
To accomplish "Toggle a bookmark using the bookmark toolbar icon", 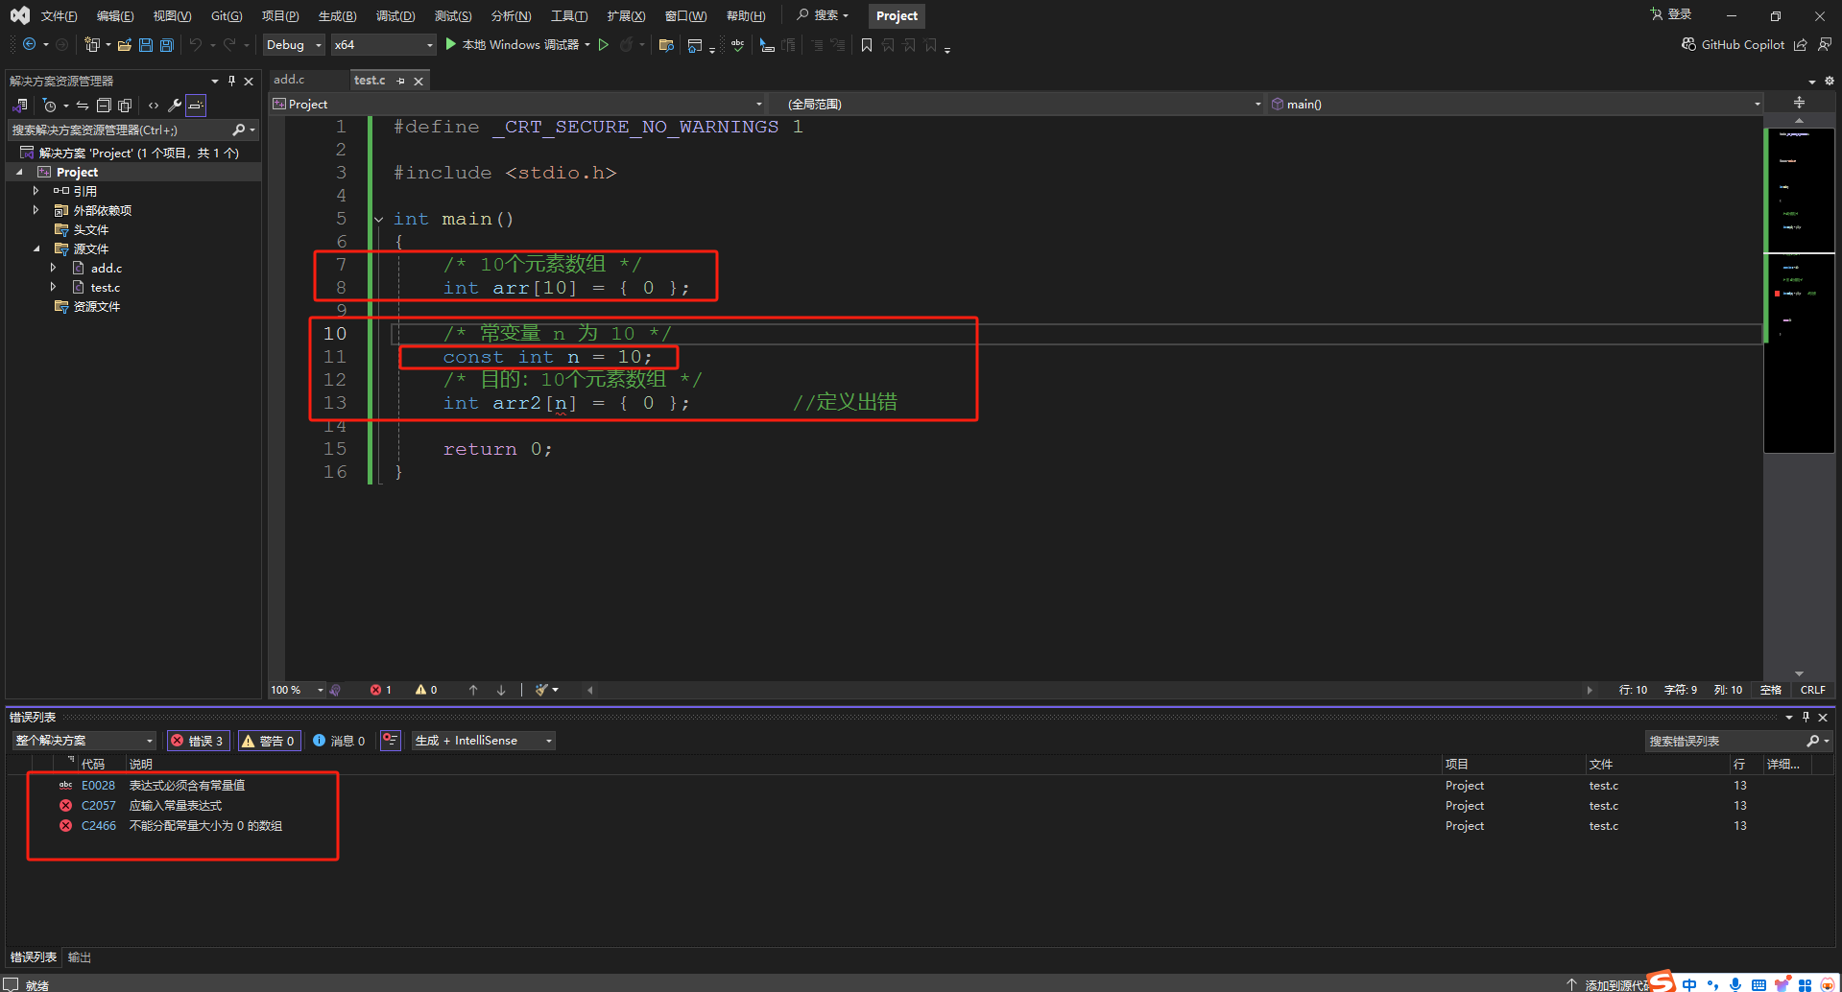I will click(867, 45).
